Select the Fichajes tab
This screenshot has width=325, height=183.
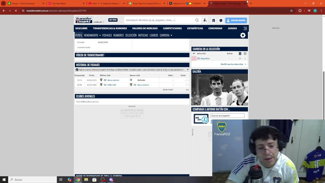click(x=107, y=35)
